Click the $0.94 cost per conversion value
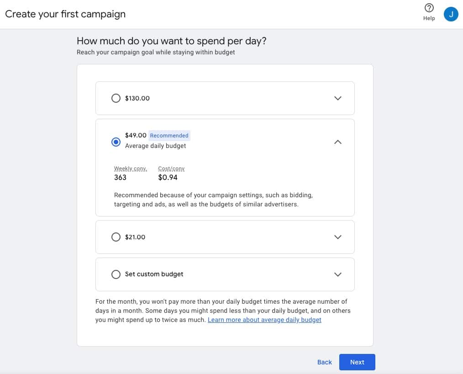Image resolution: width=463 pixels, height=374 pixels. pos(168,177)
